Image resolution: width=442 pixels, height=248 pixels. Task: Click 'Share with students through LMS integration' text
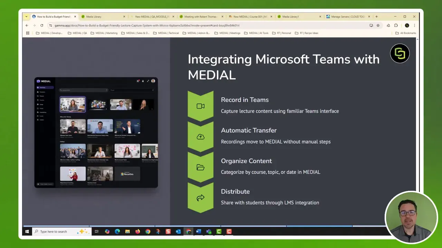(270, 203)
